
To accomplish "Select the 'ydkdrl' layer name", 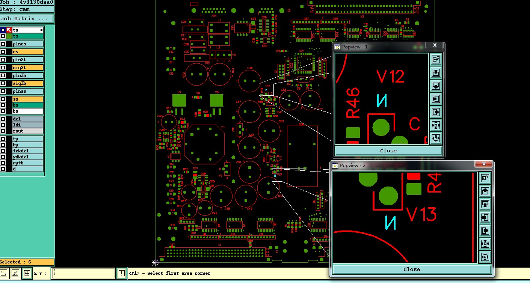I will coord(27,157).
